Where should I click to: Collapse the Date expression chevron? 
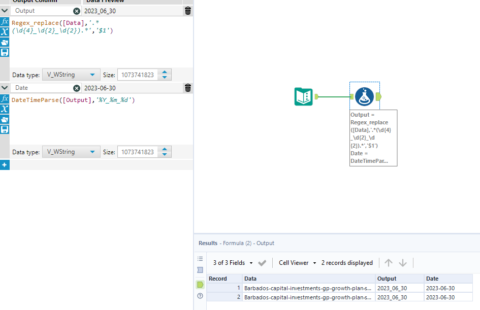(x=5, y=88)
